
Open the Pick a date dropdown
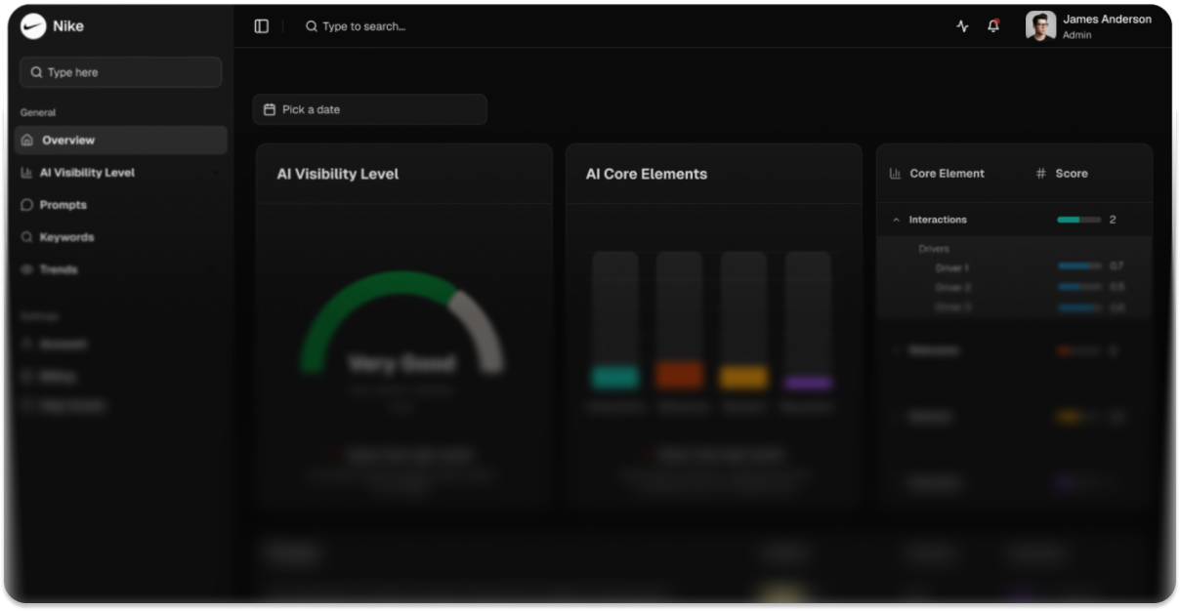[369, 109]
